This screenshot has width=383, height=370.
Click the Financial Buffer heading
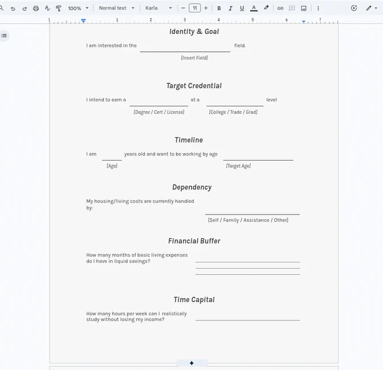click(194, 241)
